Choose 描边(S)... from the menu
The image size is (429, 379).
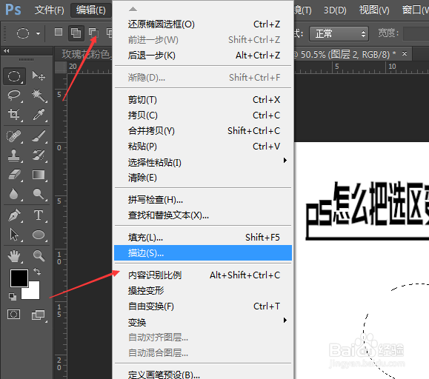pos(203,253)
